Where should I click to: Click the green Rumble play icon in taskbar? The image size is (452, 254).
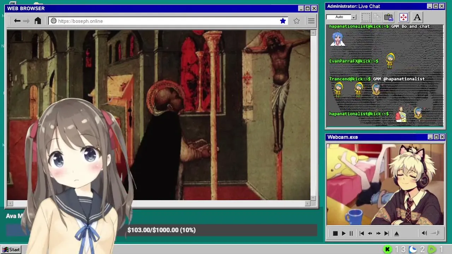pyautogui.click(x=432, y=249)
